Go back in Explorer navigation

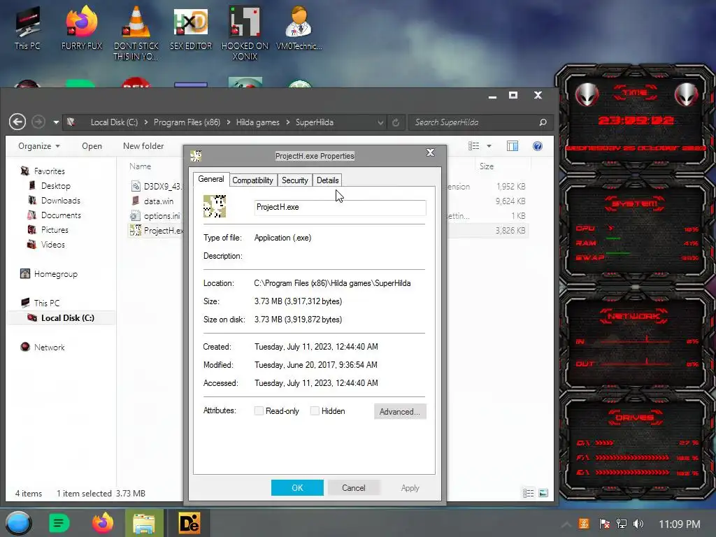click(17, 122)
